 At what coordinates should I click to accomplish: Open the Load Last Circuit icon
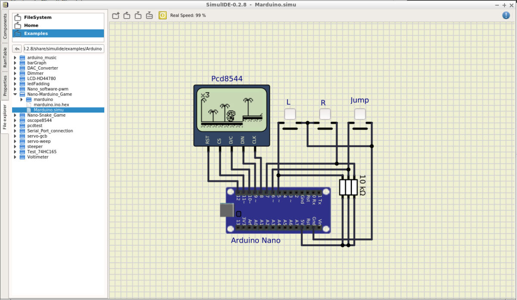point(149,15)
